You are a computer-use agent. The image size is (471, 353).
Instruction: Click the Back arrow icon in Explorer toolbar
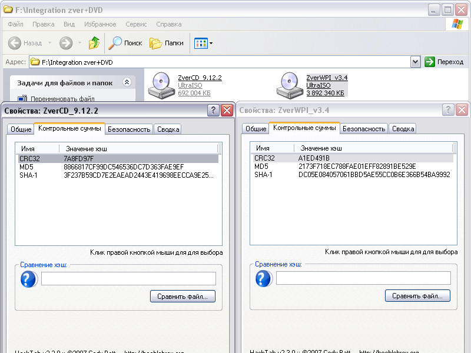(14, 43)
